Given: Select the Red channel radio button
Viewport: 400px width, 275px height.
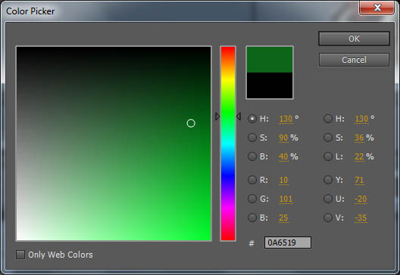Looking at the screenshot, I should click(252, 180).
